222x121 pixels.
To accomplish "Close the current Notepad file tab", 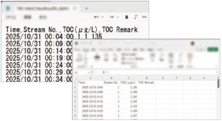I will click(x=75, y=8).
